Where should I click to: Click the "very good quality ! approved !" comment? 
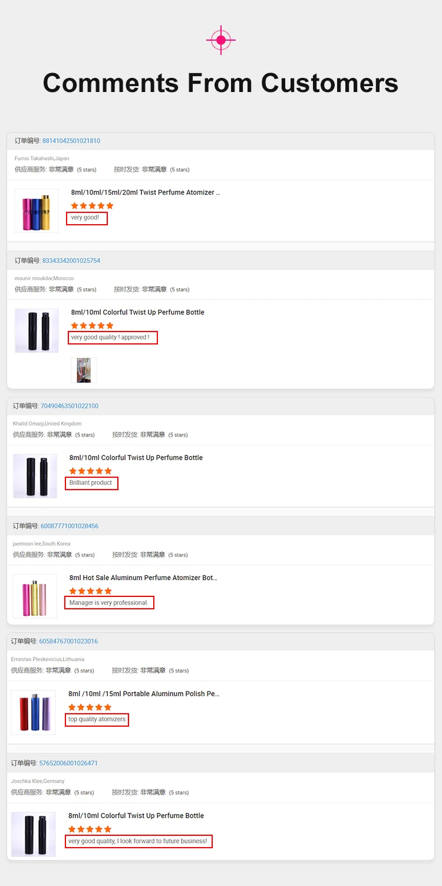click(x=110, y=337)
